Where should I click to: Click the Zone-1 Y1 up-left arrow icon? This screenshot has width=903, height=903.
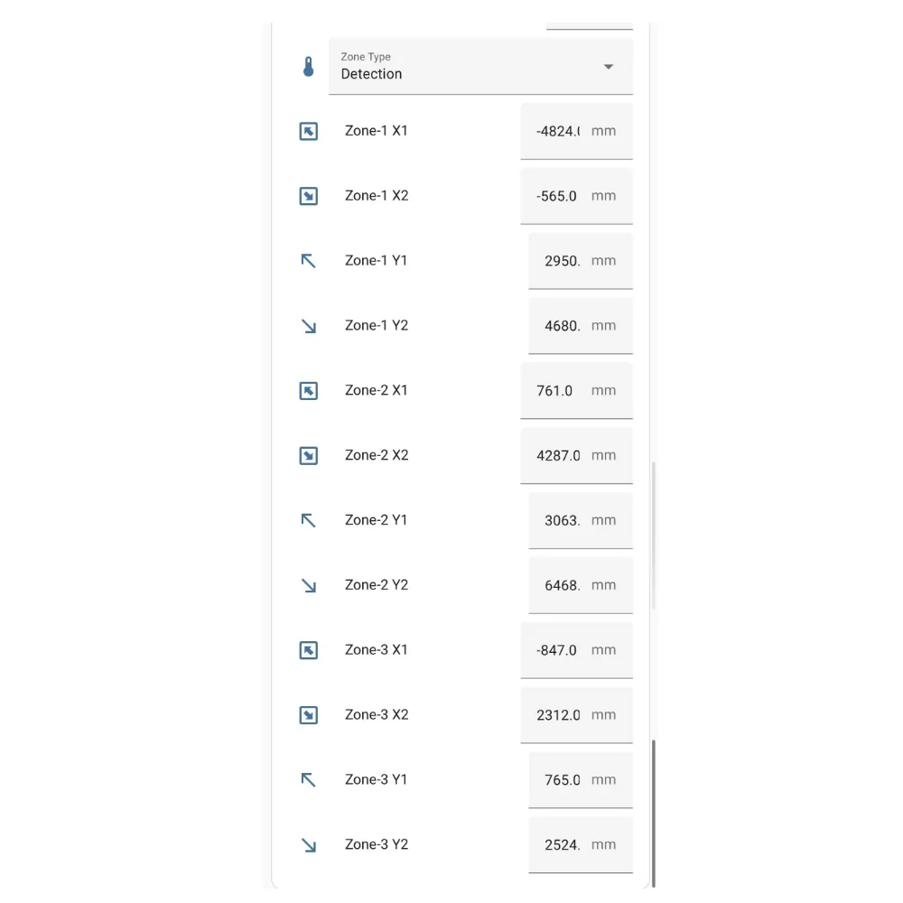click(309, 261)
